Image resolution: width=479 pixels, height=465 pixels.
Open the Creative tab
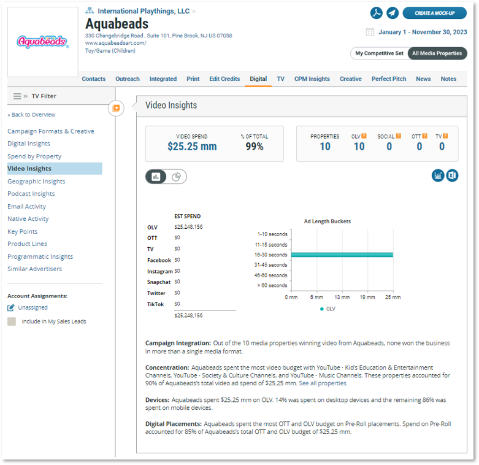pos(351,79)
